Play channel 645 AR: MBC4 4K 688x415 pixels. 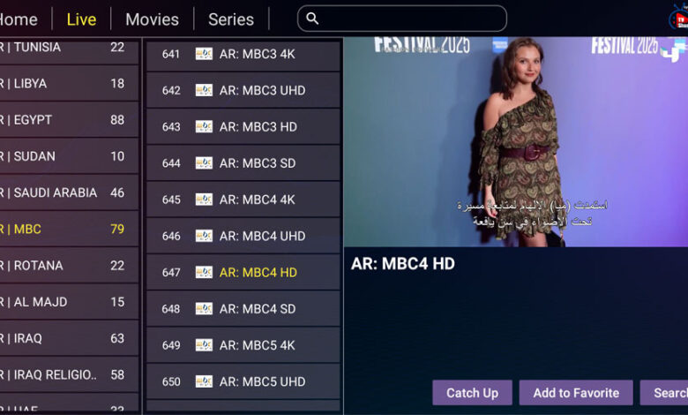coord(243,200)
